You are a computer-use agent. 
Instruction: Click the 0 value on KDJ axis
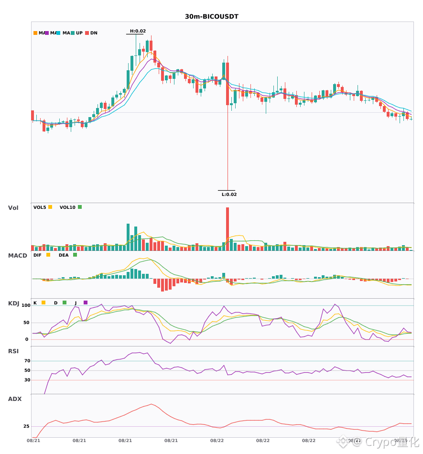pyautogui.click(x=27, y=339)
